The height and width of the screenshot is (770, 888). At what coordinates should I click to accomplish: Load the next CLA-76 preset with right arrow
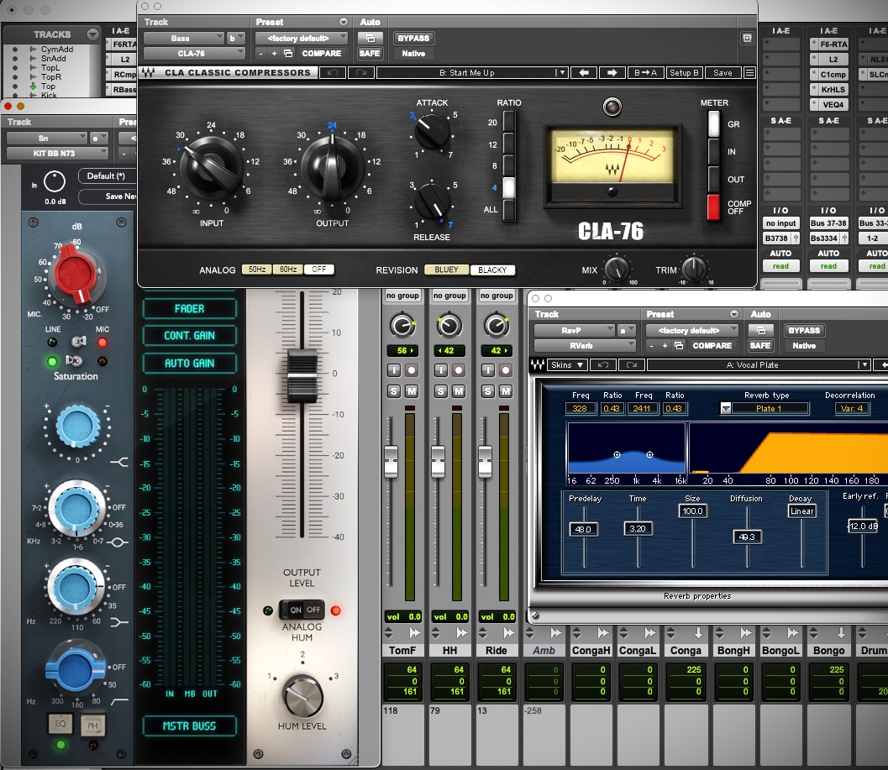[x=612, y=72]
